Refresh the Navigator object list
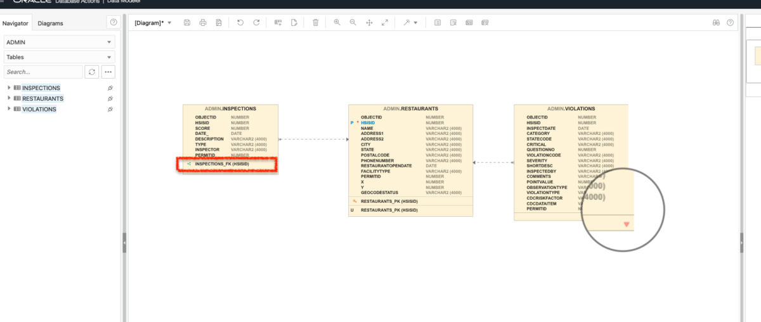The width and height of the screenshot is (761, 322). (92, 72)
